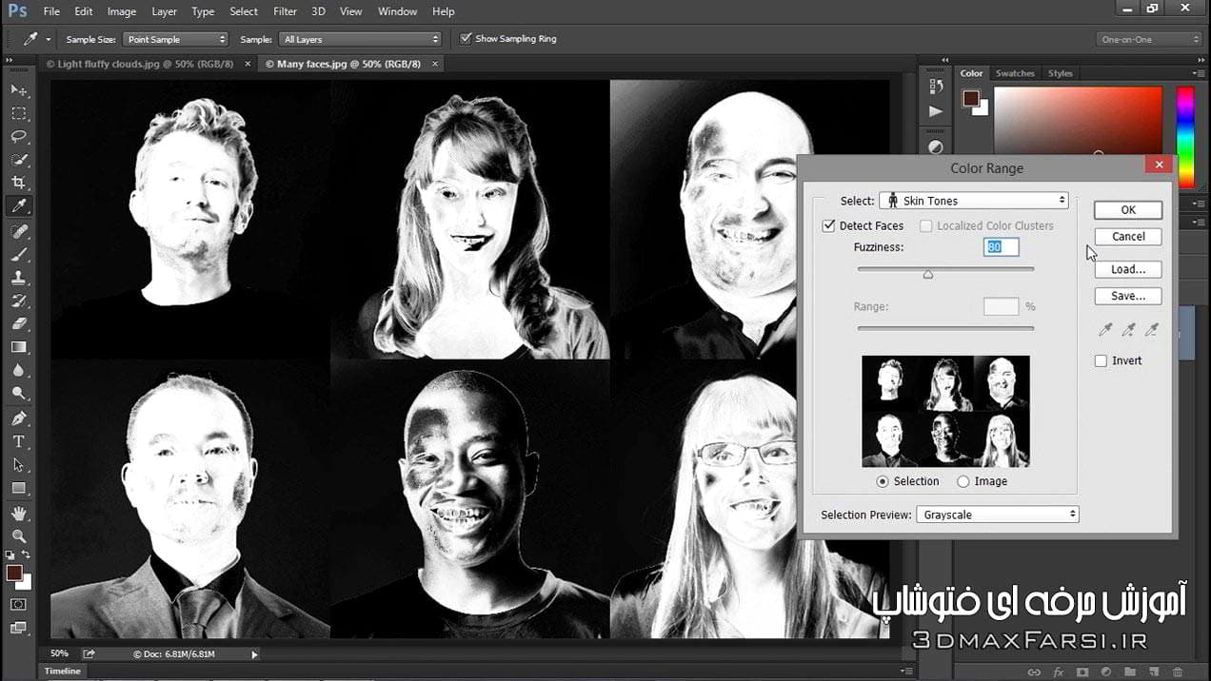Click the zoom percentage field showing 50%
The width and height of the screenshot is (1211, 681).
pyautogui.click(x=59, y=653)
